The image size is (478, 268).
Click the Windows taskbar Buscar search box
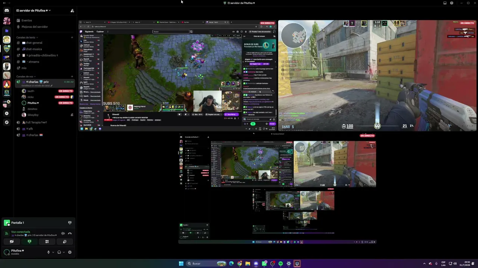pyautogui.click(x=207, y=264)
